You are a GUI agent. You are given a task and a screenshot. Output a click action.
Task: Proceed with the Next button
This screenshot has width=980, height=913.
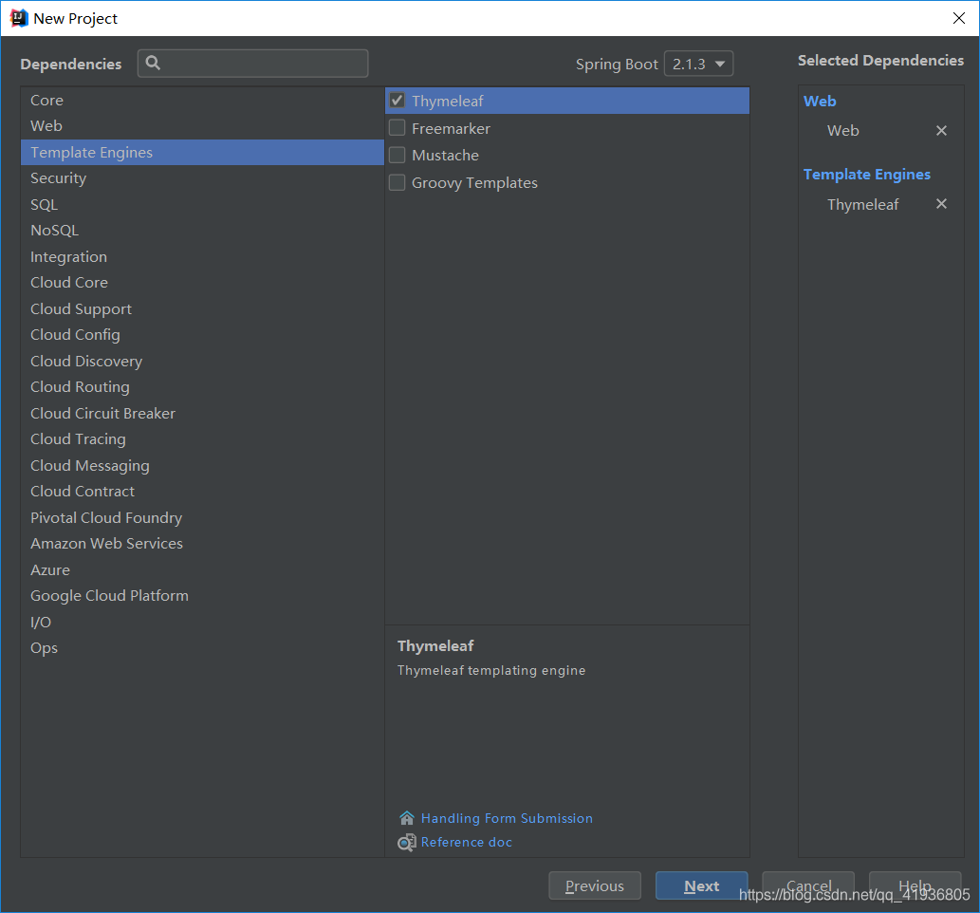(701, 885)
